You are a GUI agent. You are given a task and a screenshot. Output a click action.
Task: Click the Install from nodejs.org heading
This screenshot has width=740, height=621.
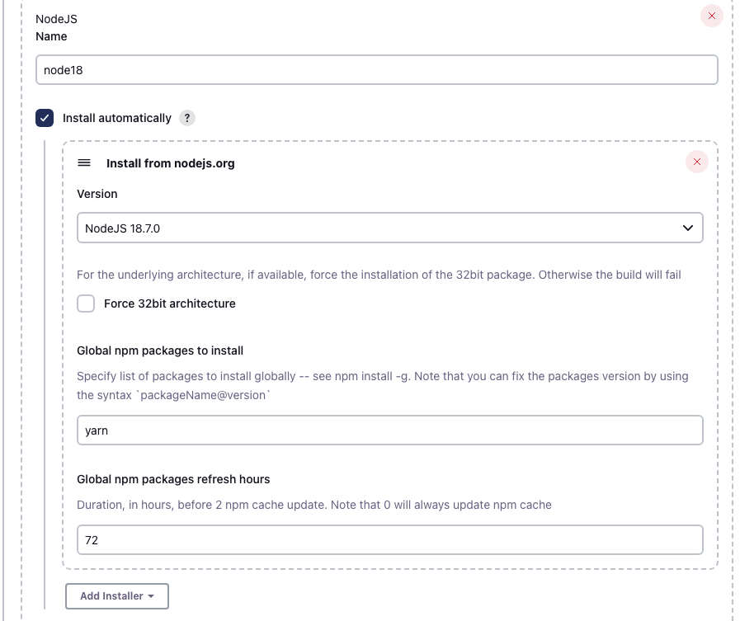171,163
